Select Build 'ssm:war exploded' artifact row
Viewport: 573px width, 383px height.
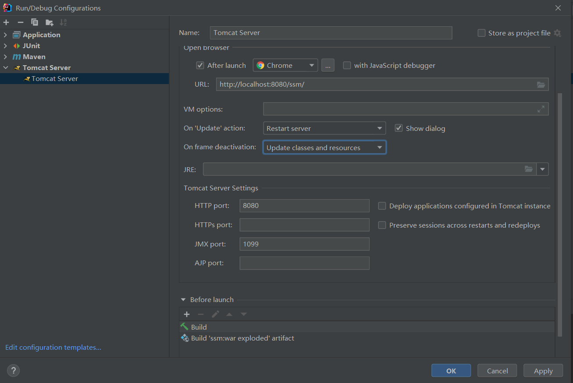pyautogui.click(x=367, y=338)
